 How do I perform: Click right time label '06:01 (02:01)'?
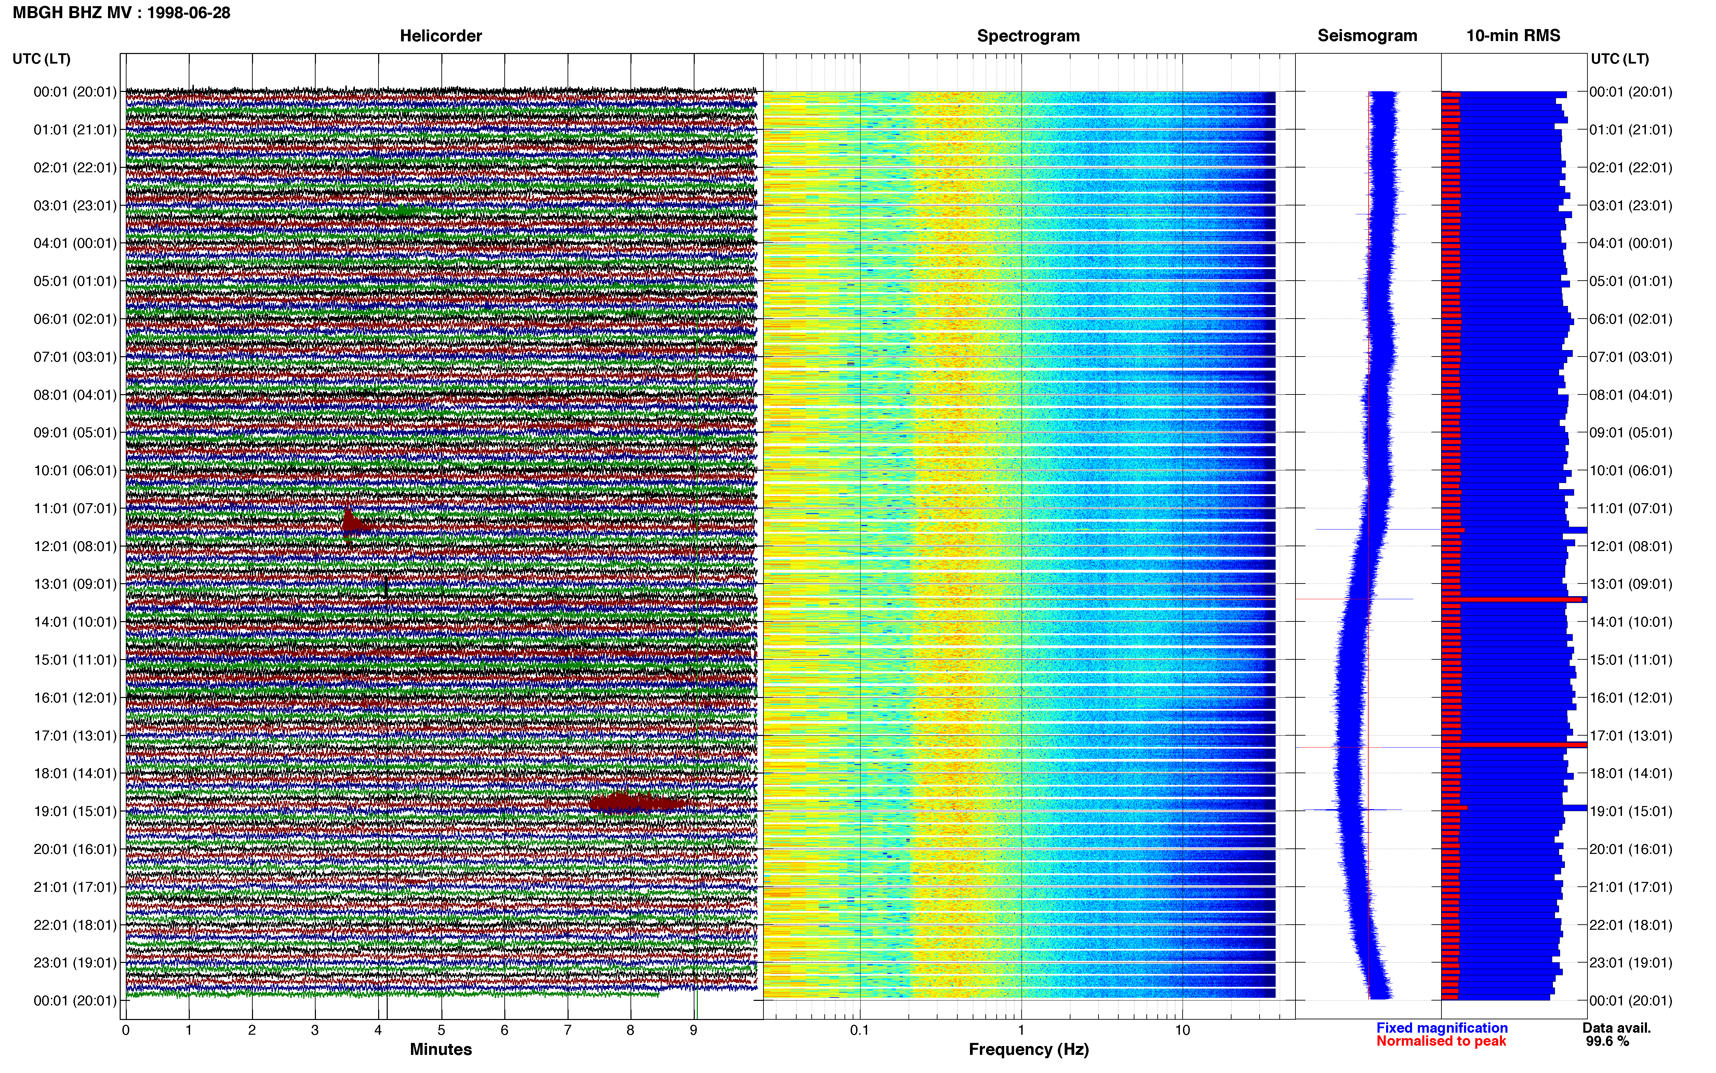[x=1631, y=319]
